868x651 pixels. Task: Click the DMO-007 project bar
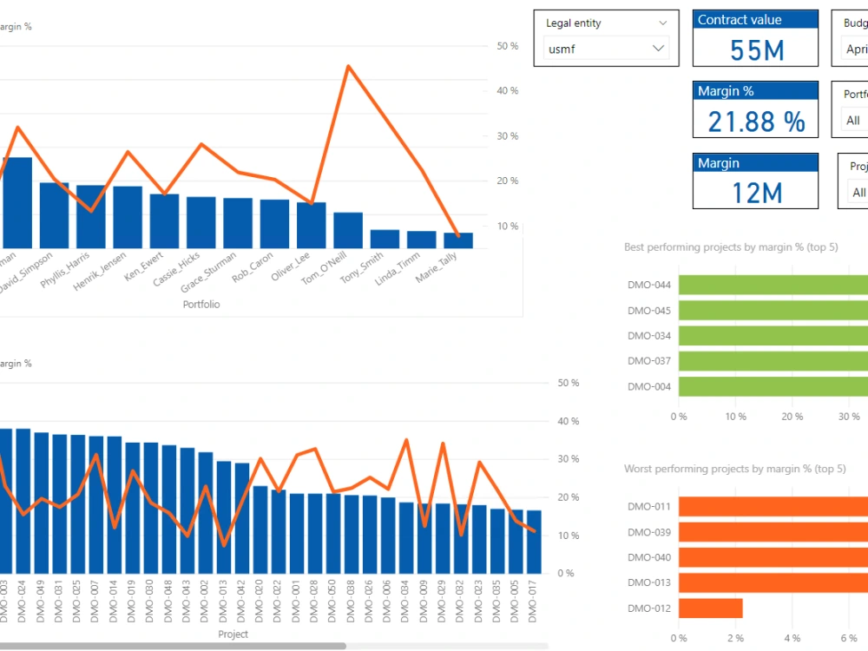(96, 505)
